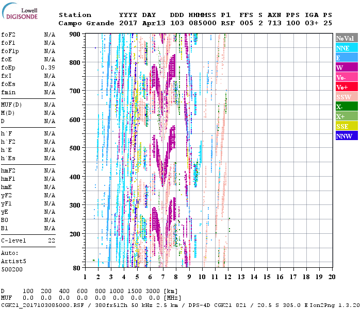Viewport: 361px width, 309px height.
Task: Click the date value Apr13
Action: (154, 23)
